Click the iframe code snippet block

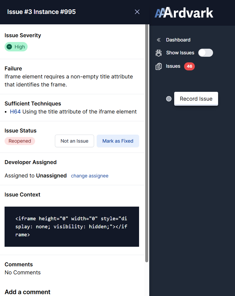pyautogui.click(x=72, y=226)
